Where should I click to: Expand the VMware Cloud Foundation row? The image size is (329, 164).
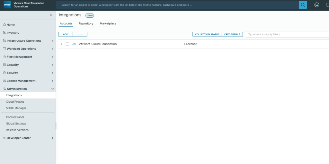pos(62,44)
